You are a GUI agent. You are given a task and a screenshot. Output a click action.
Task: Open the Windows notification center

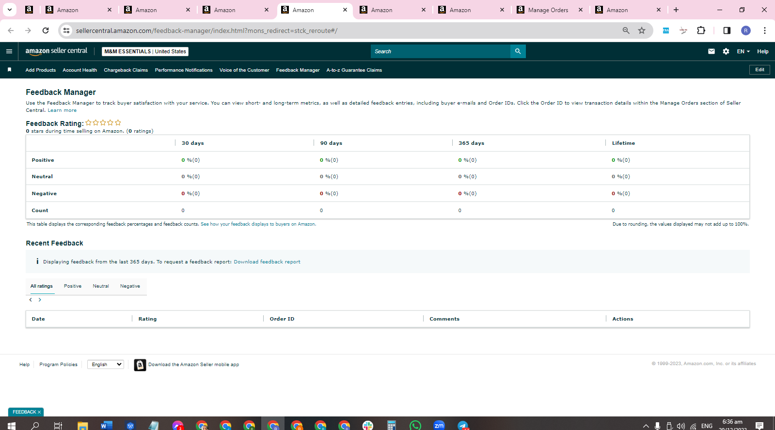[x=759, y=426]
